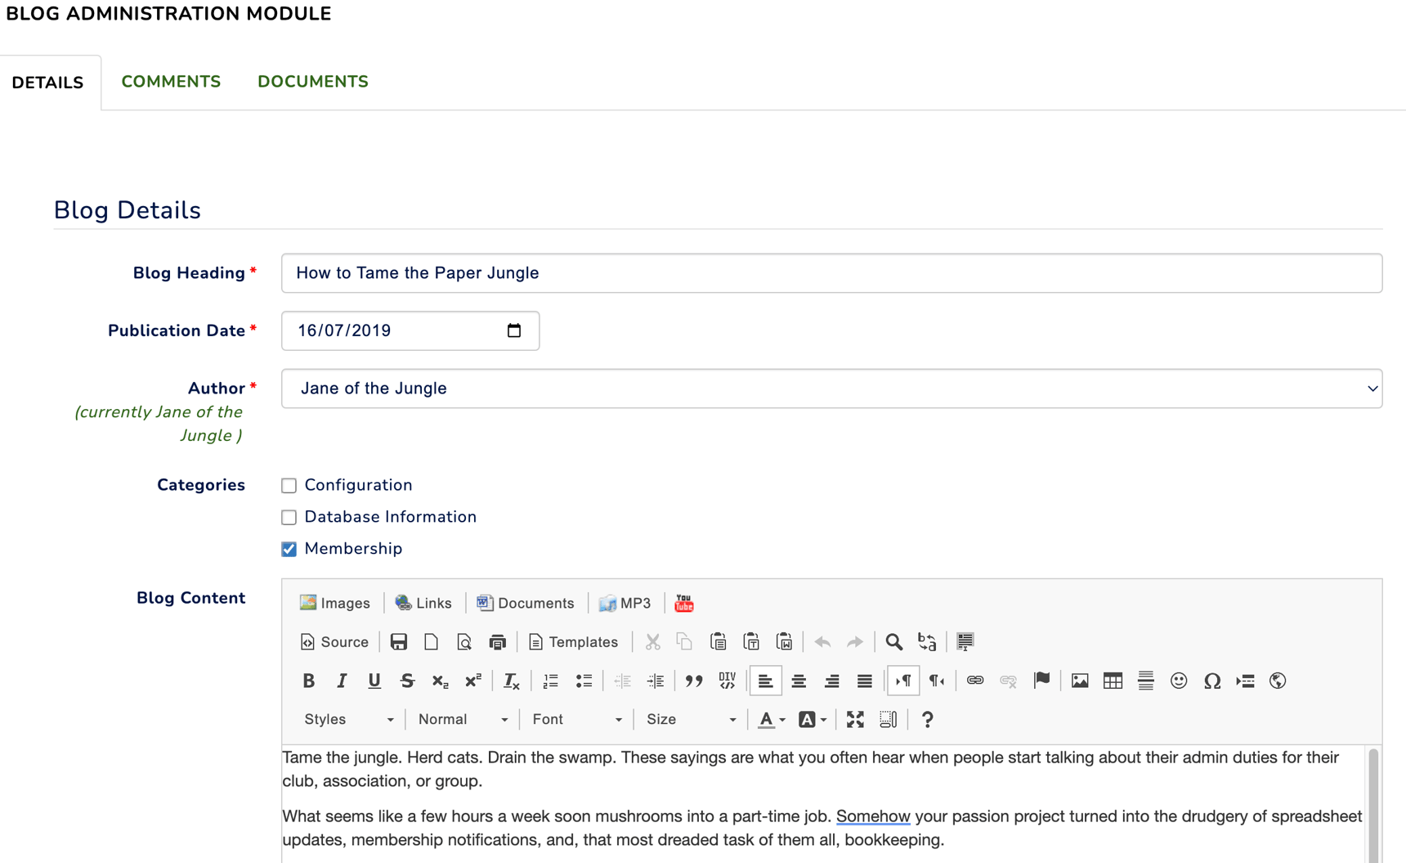Open find tool magnifier
Image resolution: width=1406 pixels, height=863 pixels.
894,642
